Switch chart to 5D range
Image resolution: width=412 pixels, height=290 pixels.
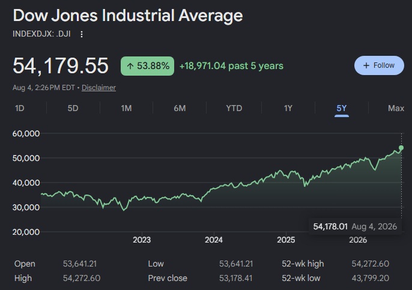click(x=73, y=108)
